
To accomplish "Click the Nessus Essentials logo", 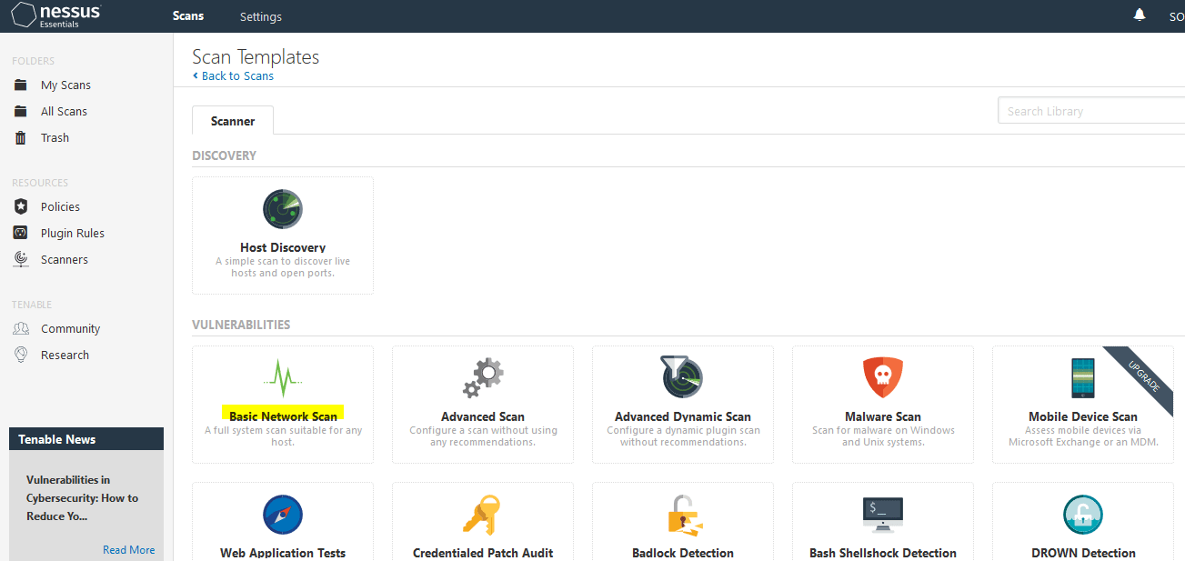I will 57,15.
